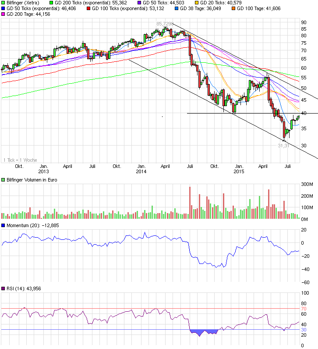318x349 pixels.
Task: Click the red GD 100 Ticks exponential swatch
Action: 88,8
